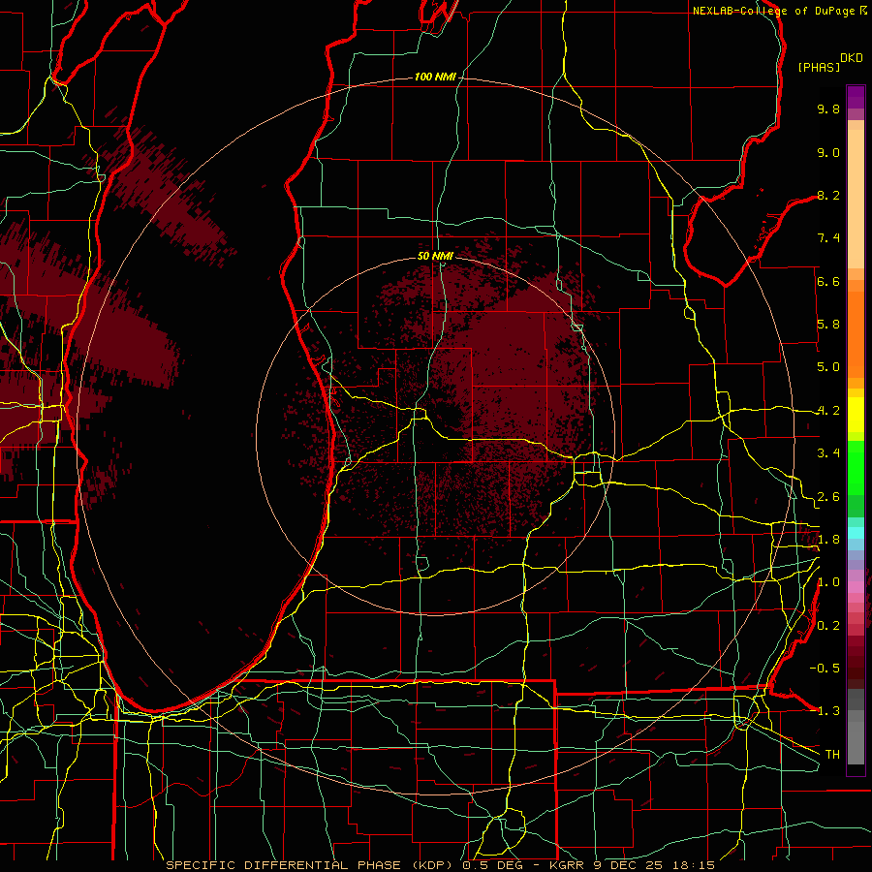Click the 1.0 value on the color scale
The width and height of the screenshot is (872, 872).
point(828,582)
